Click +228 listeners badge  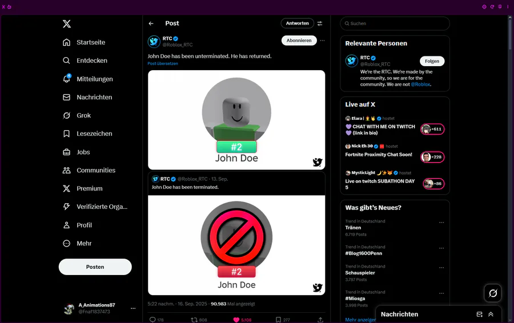433,158
